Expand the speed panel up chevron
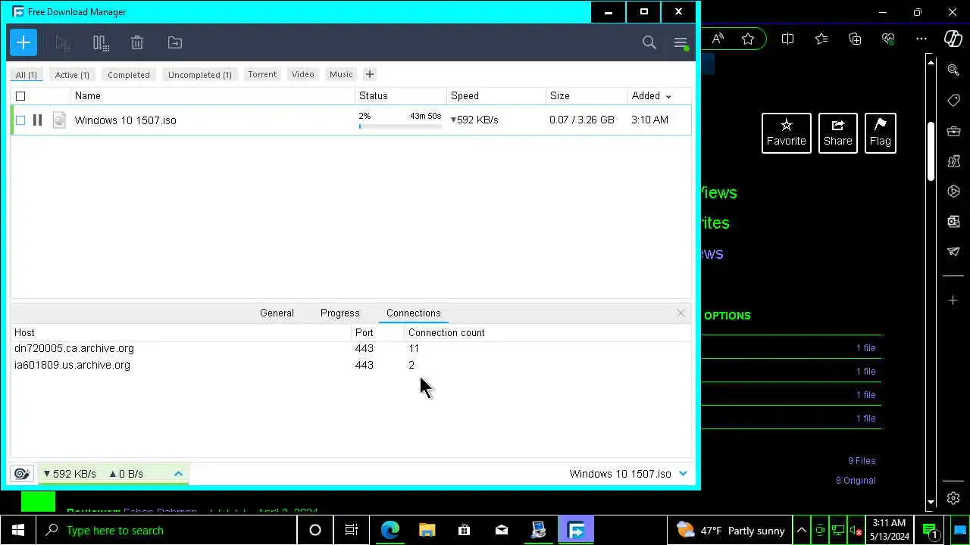The image size is (970, 545). pos(179,474)
